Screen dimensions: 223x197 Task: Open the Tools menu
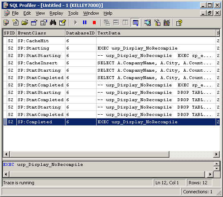[73, 13]
